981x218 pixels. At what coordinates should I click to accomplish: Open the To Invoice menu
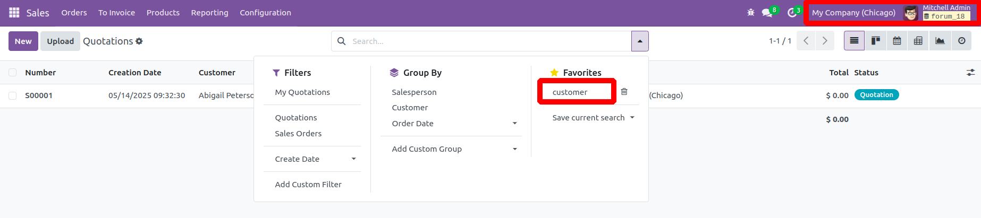(116, 13)
